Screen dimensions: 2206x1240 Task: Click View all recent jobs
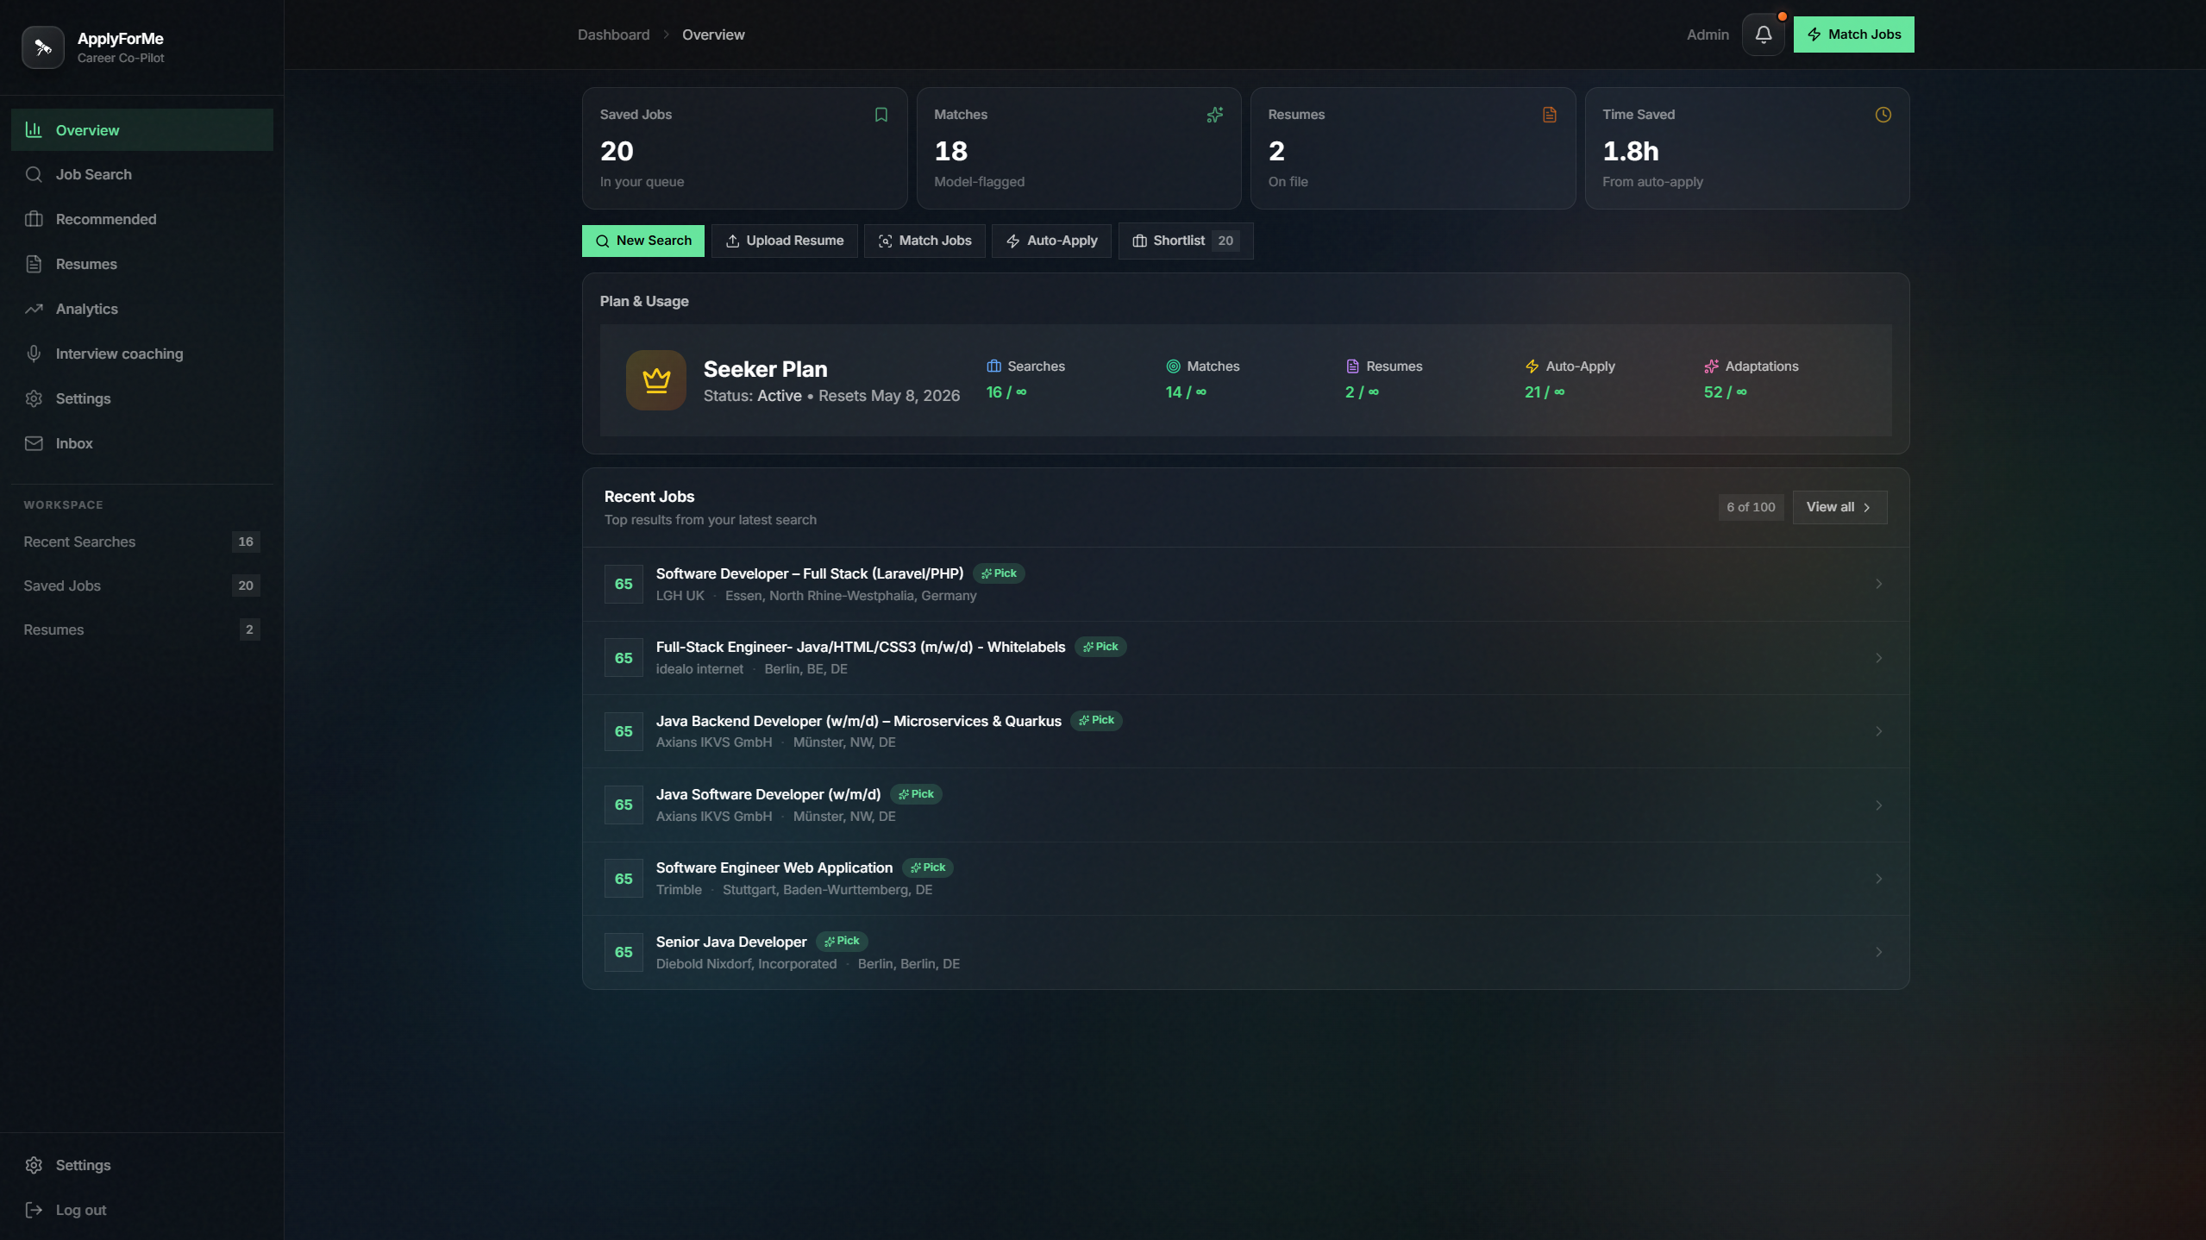click(x=1839, y=507)
